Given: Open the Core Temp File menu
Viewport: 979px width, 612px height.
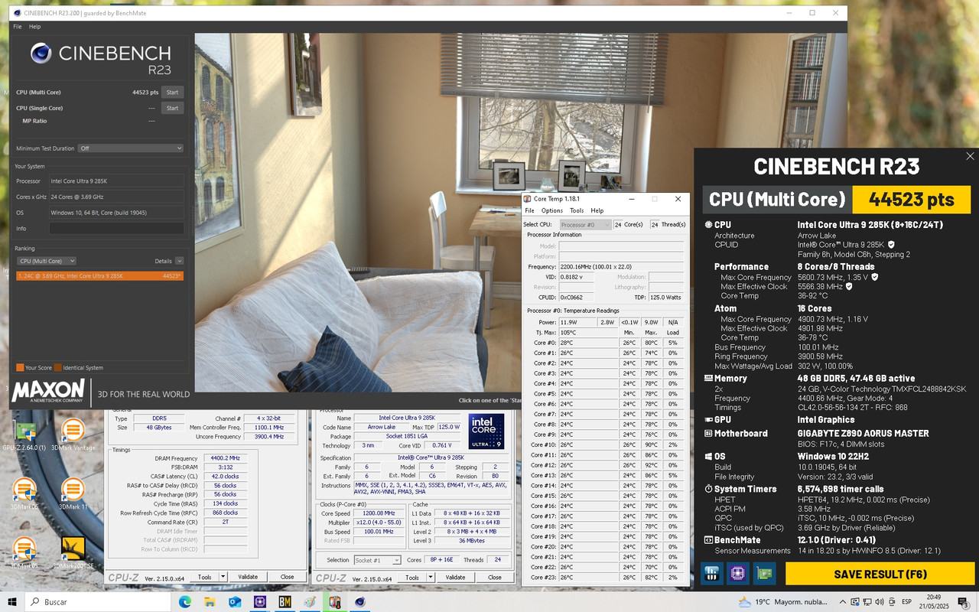Looking at the screenshot, I should tap(529, 210).
